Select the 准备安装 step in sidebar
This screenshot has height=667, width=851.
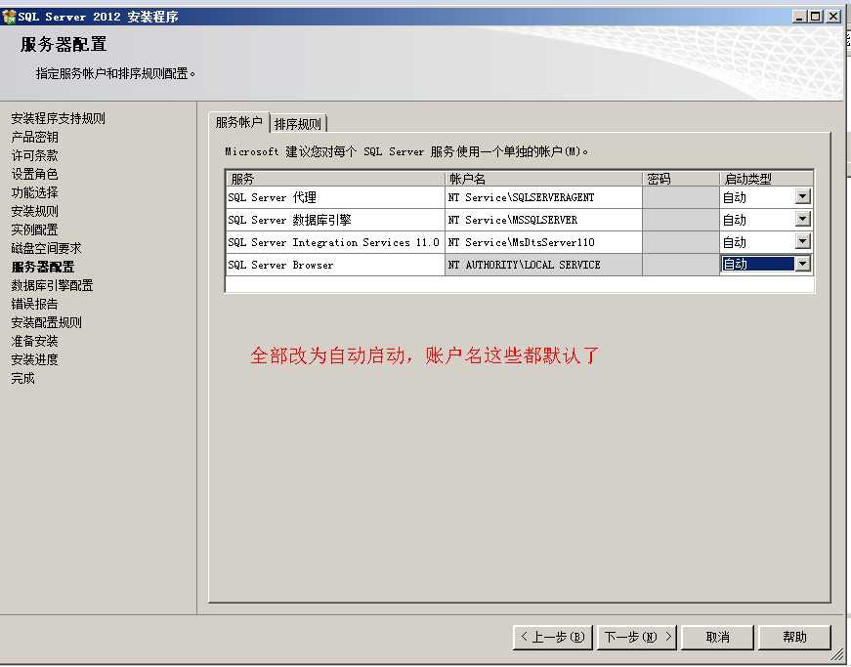(35, 341)
